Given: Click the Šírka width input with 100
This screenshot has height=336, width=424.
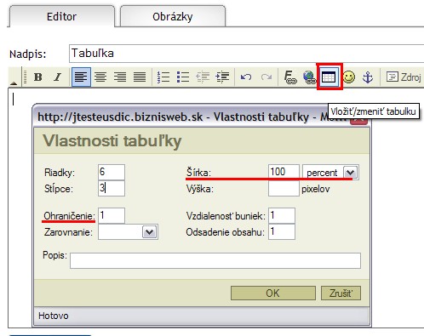Looking at the screenshot, I should (x=284, y=172).
